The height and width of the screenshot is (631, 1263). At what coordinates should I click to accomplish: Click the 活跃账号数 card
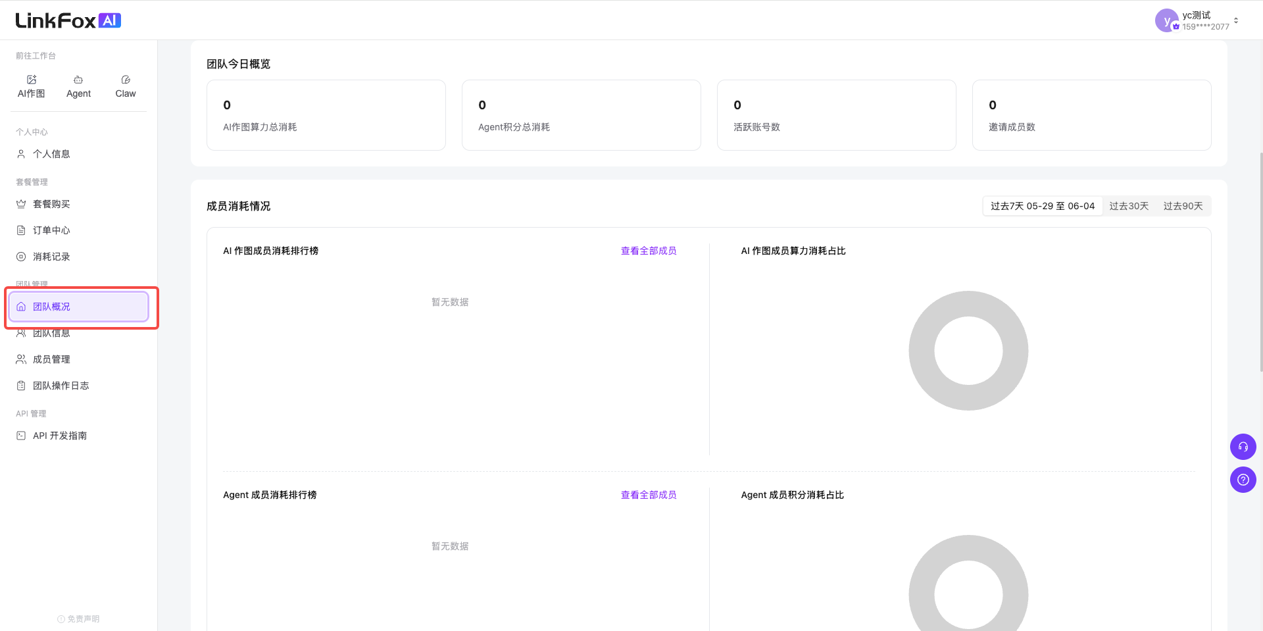837,115
